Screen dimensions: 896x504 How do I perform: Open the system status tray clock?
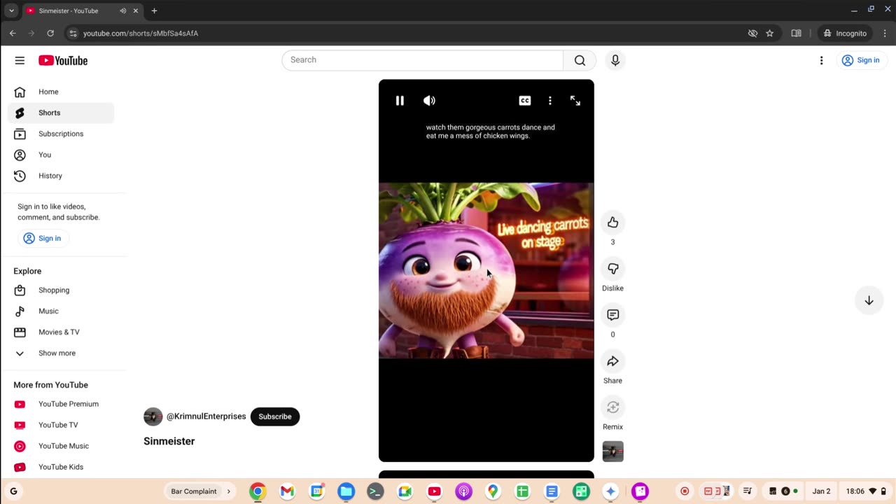point(866,491)
